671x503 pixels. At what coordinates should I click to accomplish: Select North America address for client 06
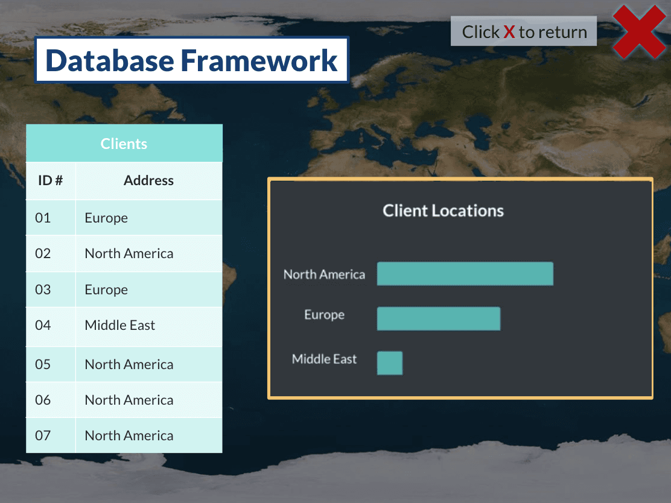tap(129, 400)
